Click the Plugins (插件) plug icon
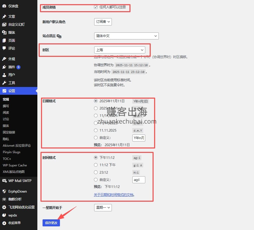The image size is (254, 230). point(4,67)
